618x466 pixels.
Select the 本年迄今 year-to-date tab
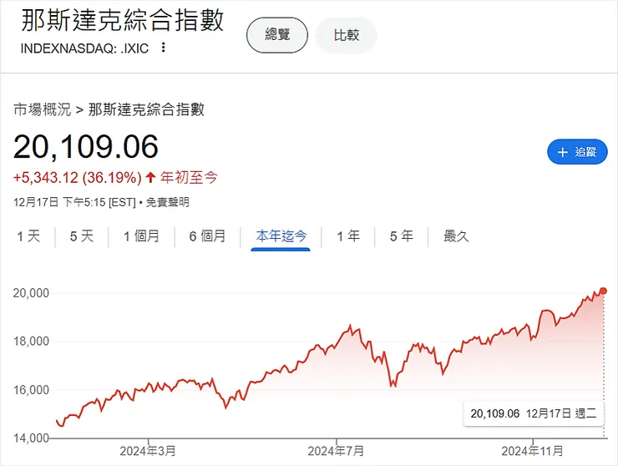pyautogui.click(x=281, y=237)
